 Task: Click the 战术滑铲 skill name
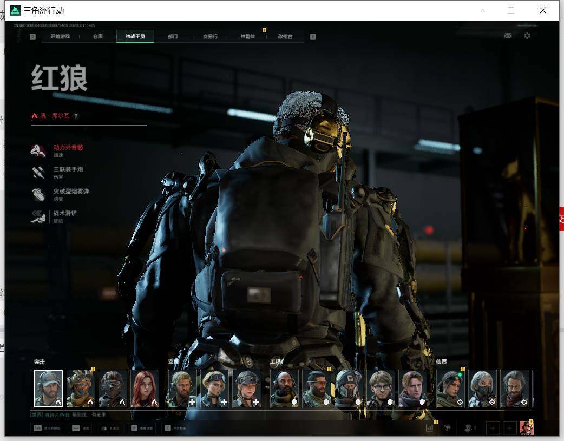(65, 213)
